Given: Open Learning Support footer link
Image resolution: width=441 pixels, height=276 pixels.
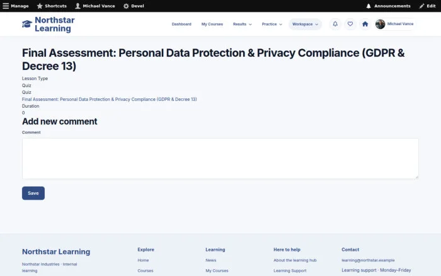Looking at the screenshot, I should pos(290,271).
